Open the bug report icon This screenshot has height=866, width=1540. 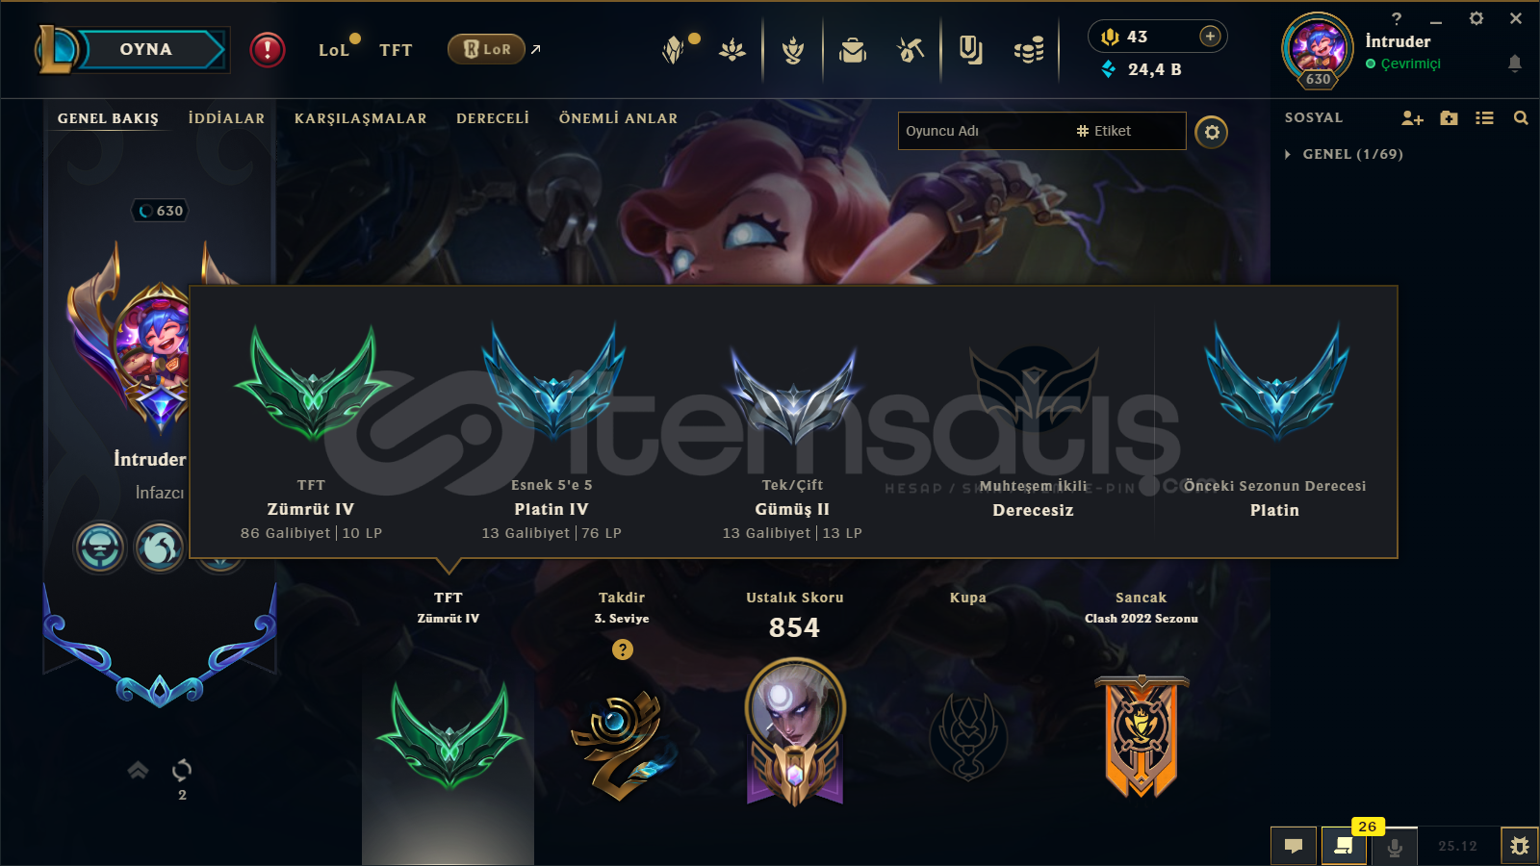tap(1520, 846)
